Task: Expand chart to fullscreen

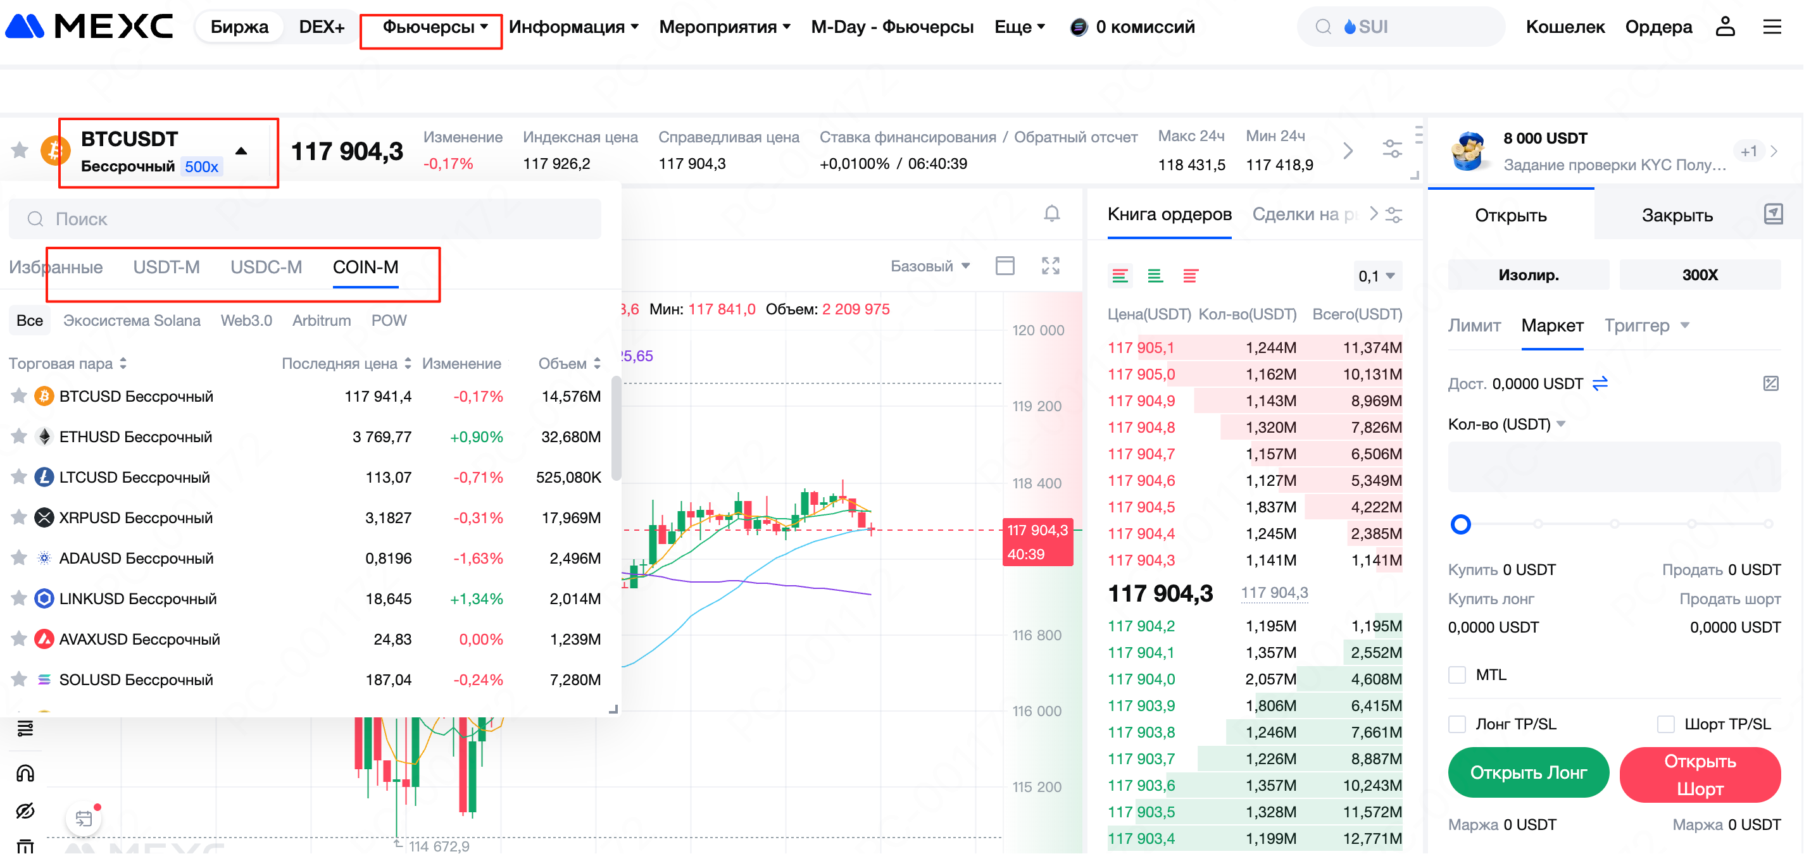Action: tap(1051, 266)
